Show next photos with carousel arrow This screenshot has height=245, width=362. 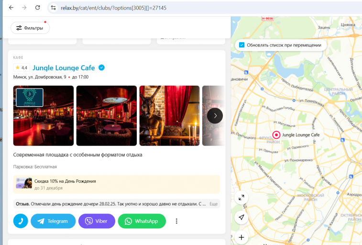click(x=215, y=116)
